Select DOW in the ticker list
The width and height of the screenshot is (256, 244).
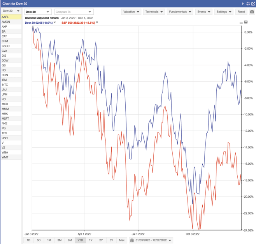11,61
